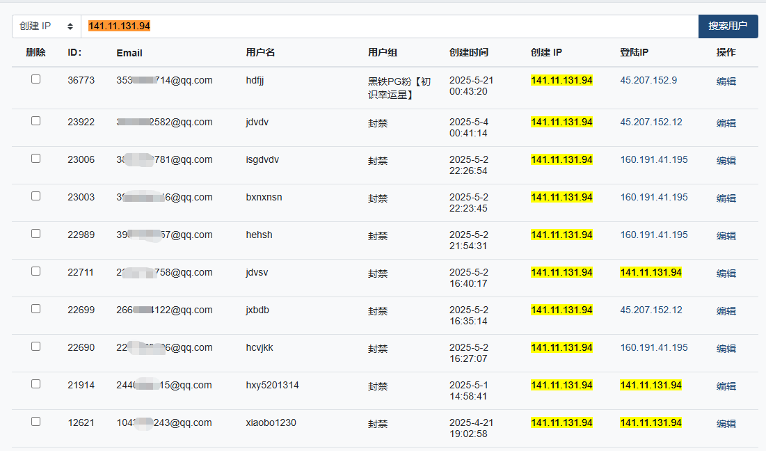Open 编辑 for user jxbdb
Viewport: 766px width, 451px height.
[726, 311]
